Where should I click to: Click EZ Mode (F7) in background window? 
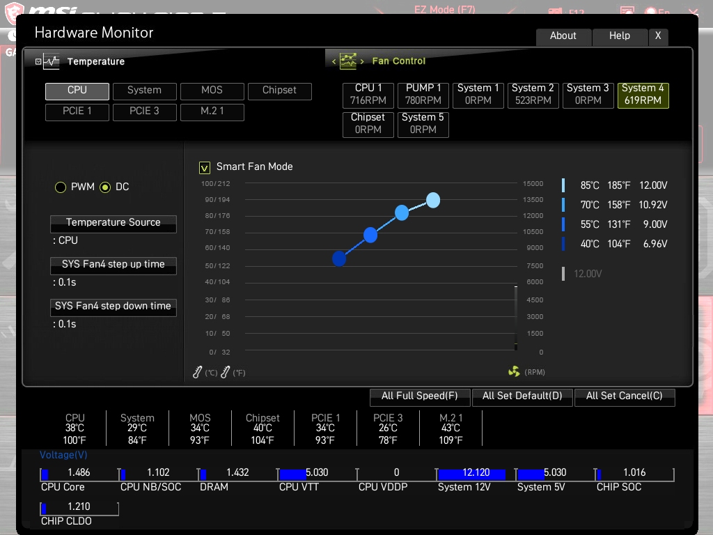pos(444,9)
